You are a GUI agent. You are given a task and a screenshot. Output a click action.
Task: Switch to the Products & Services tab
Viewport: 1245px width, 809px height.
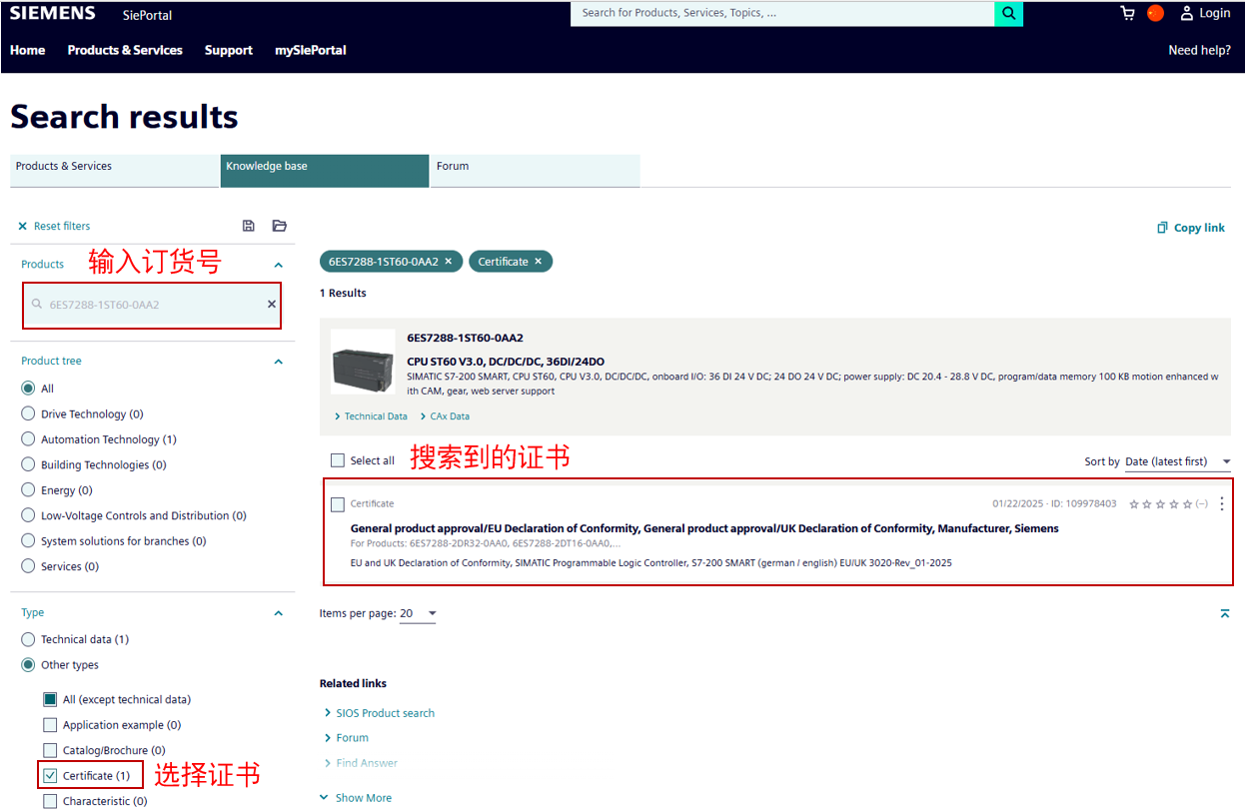(x=114, y=171)
